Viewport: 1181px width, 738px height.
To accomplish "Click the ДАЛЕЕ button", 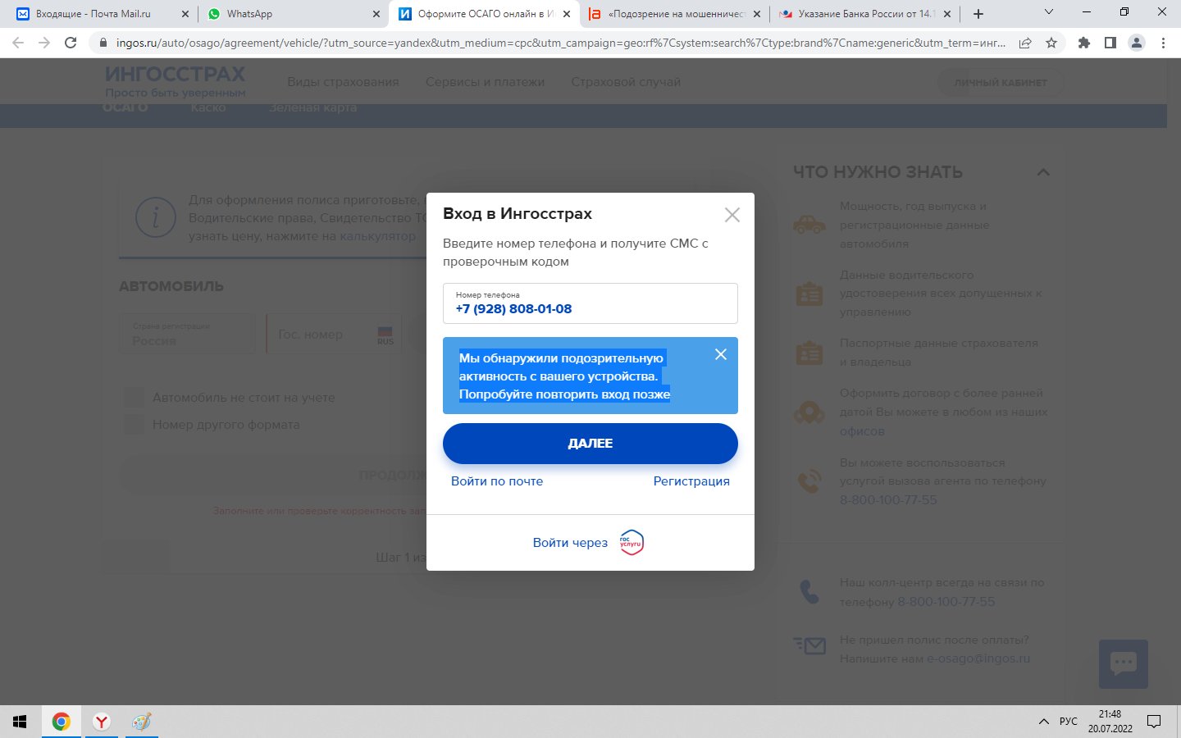I will (x=590, y=444).
